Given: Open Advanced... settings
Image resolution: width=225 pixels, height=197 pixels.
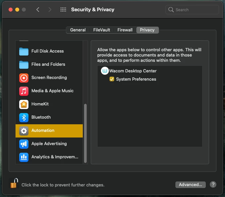Looking at the screenshot, I should [190, 184].
